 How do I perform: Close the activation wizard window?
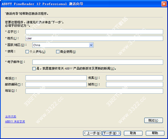point(164,4)
